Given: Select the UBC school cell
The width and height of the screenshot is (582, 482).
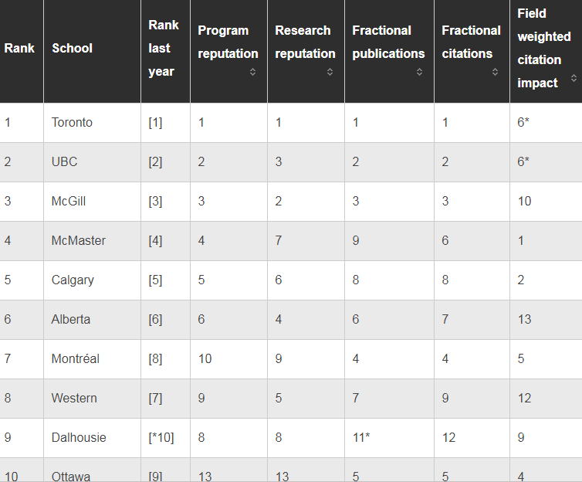Looking at the screenshot, I should (x=92, y=162).
